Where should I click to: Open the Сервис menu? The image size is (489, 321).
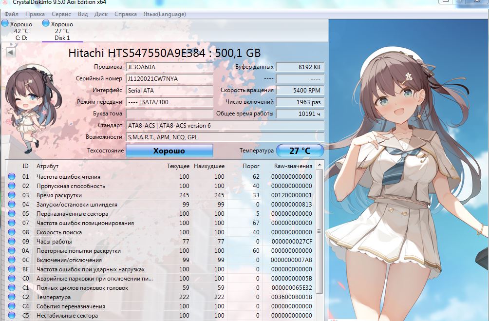click(x=61, y=14)
